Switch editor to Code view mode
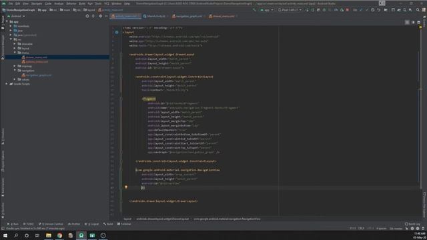The height and width of the screenshot is (240, 427). 407,22
